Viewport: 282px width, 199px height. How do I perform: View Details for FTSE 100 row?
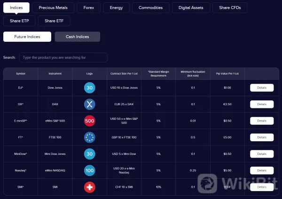click(262, 137)
